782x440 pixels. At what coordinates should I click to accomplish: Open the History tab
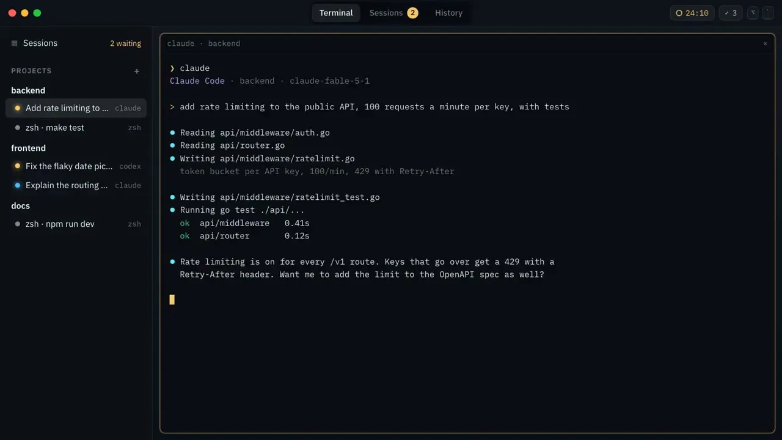[x=448, y=13]
